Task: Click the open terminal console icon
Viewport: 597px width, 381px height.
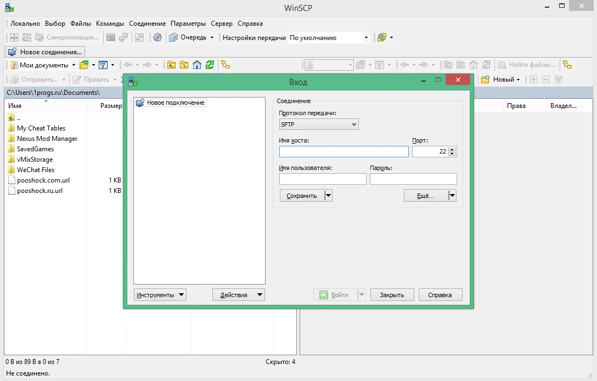Action: 110,37
